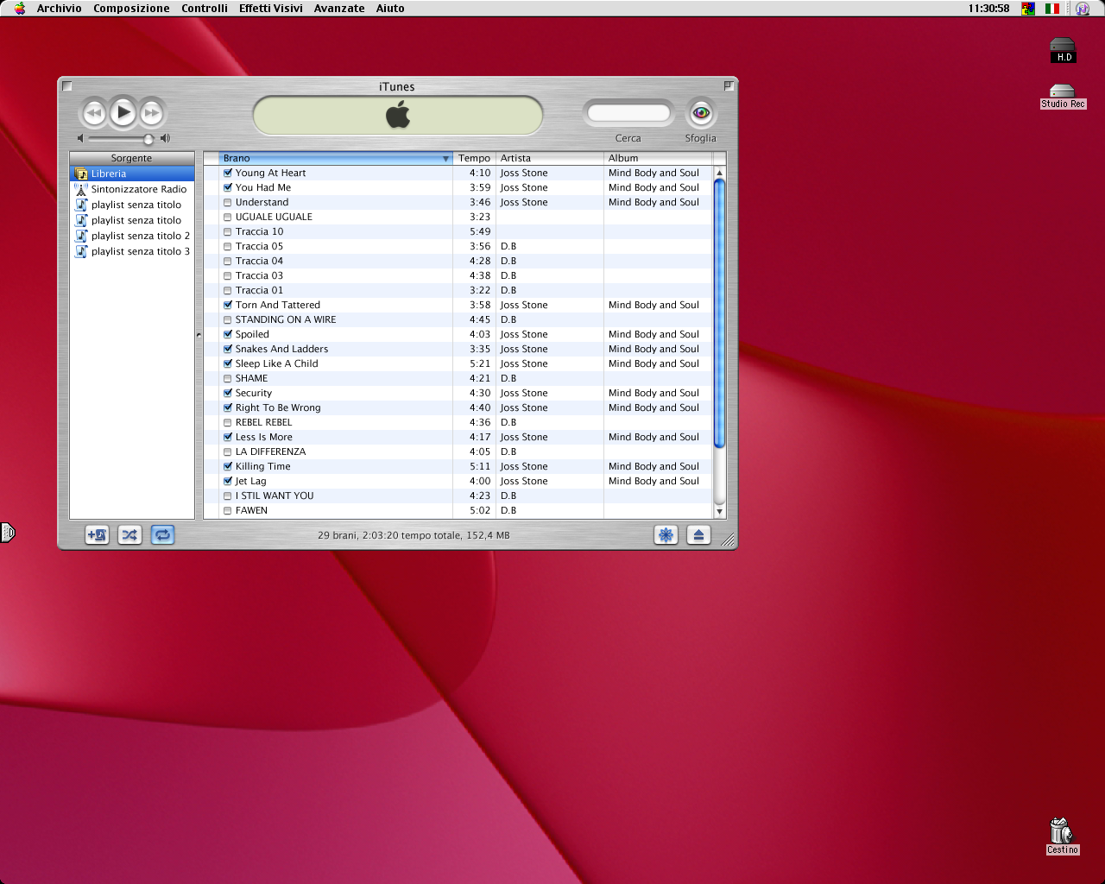1105x884 pixels.
Task: Toggle the repeat button
Action: [162, 535]
